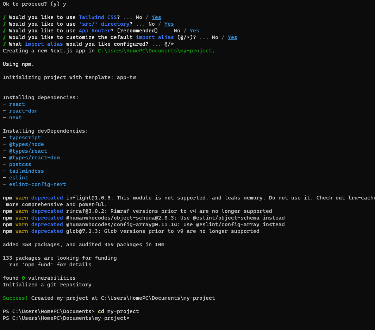Click the react-dom dependency entry

tap(23, 110)
